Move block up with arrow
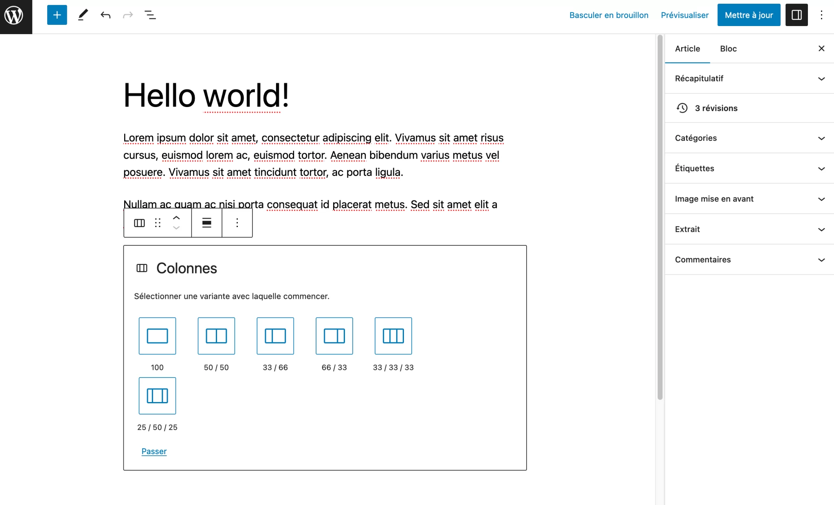 click(176, 218)
